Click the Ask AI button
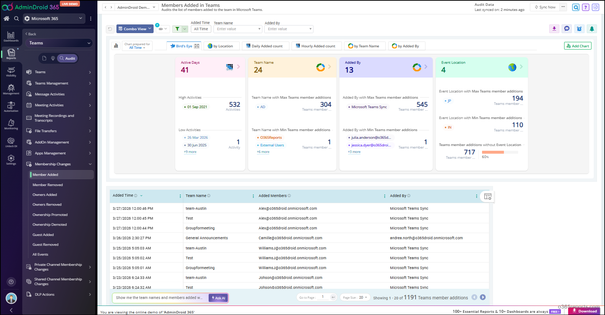Screen dimensions: 605x315 (x=219, y=298)
